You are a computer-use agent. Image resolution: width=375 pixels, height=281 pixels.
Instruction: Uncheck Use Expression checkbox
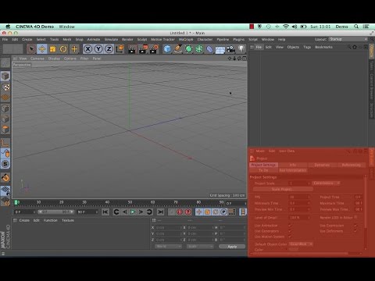(x=355, y=226)
